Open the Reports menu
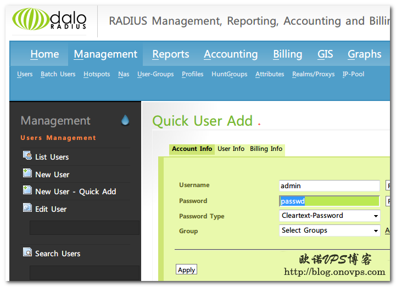This screenshot has width=396, height=287. coord(170,54)
